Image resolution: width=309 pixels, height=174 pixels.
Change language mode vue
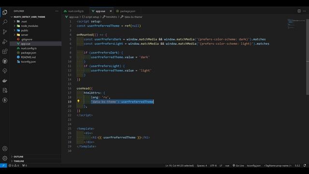tap(227, 165)
